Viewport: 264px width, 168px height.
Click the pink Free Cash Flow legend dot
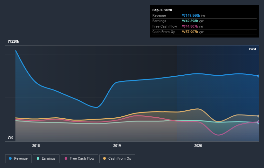[x=66, y=158]
